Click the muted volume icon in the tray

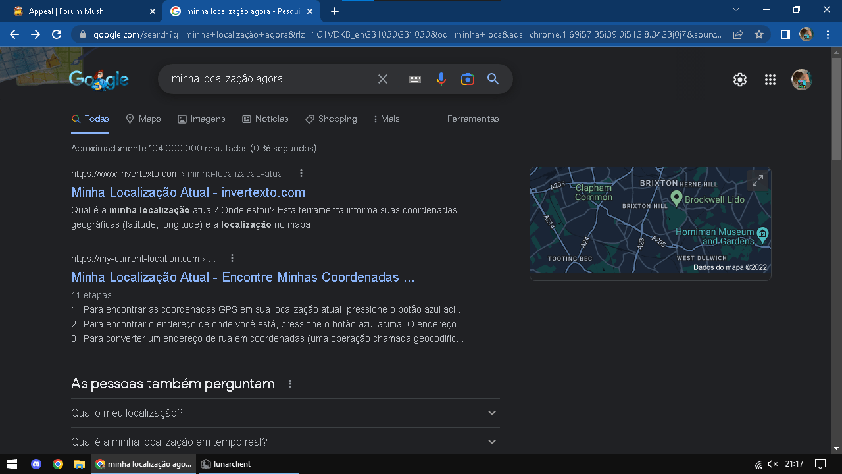click(773, 464)
